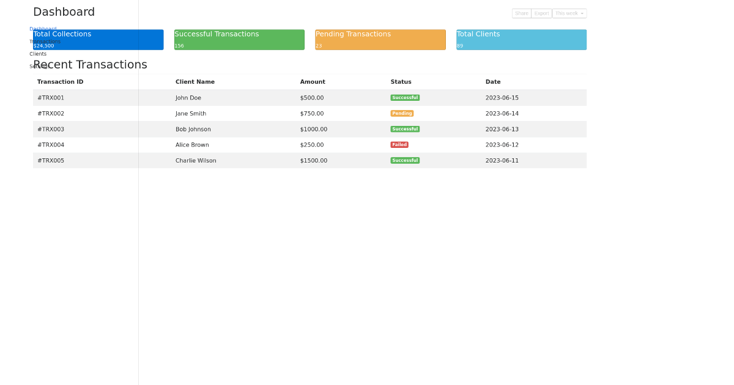Select the Total Clients card
The width and height of the screenshot is (734, 385).
[521, 39]
